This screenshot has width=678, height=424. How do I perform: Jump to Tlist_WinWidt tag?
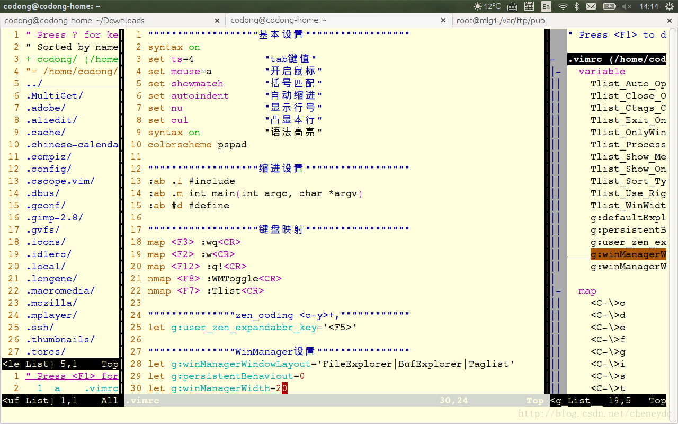click(628, 206)
